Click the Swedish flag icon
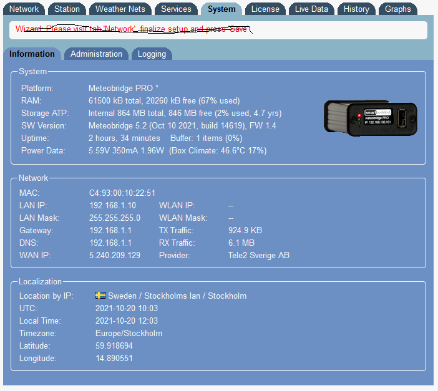The image size is (438, 391). pyautogui.click(x=100, y=295)
